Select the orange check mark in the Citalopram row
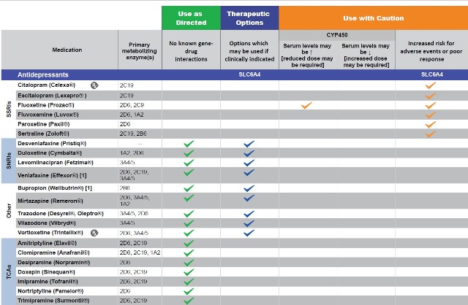Screen dimensions: 468x305 (x=430, y=85)
